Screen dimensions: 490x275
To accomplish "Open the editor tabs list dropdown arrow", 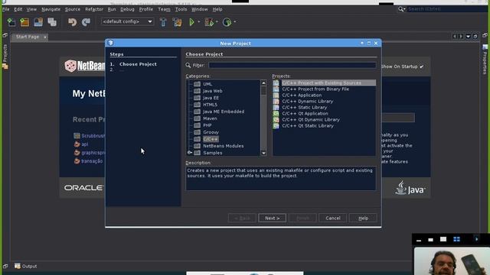I will [x=468, y=37].
